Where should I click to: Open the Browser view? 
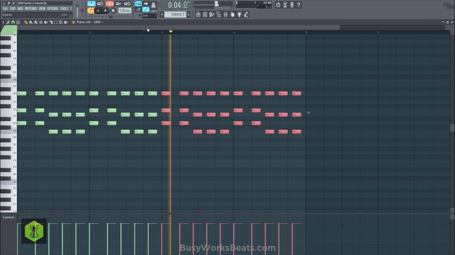coord(219,15)
